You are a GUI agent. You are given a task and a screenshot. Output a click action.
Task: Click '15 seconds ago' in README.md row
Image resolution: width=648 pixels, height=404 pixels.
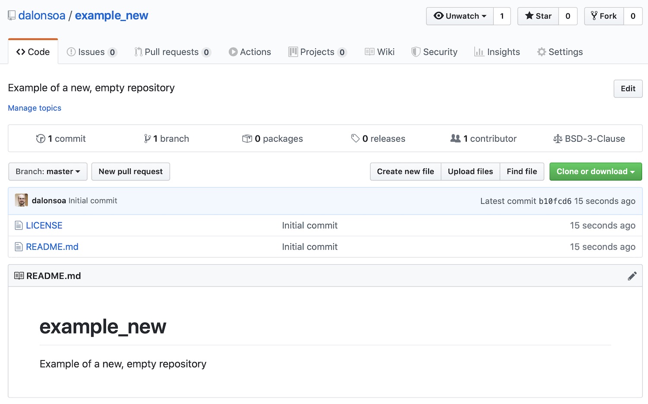click(x=603, y=247)
